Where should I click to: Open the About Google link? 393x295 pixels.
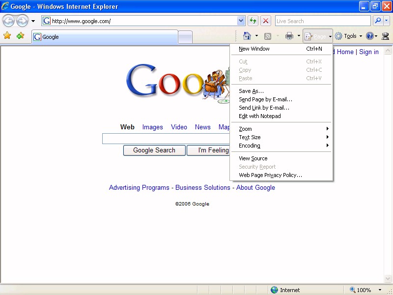(255, 188)
